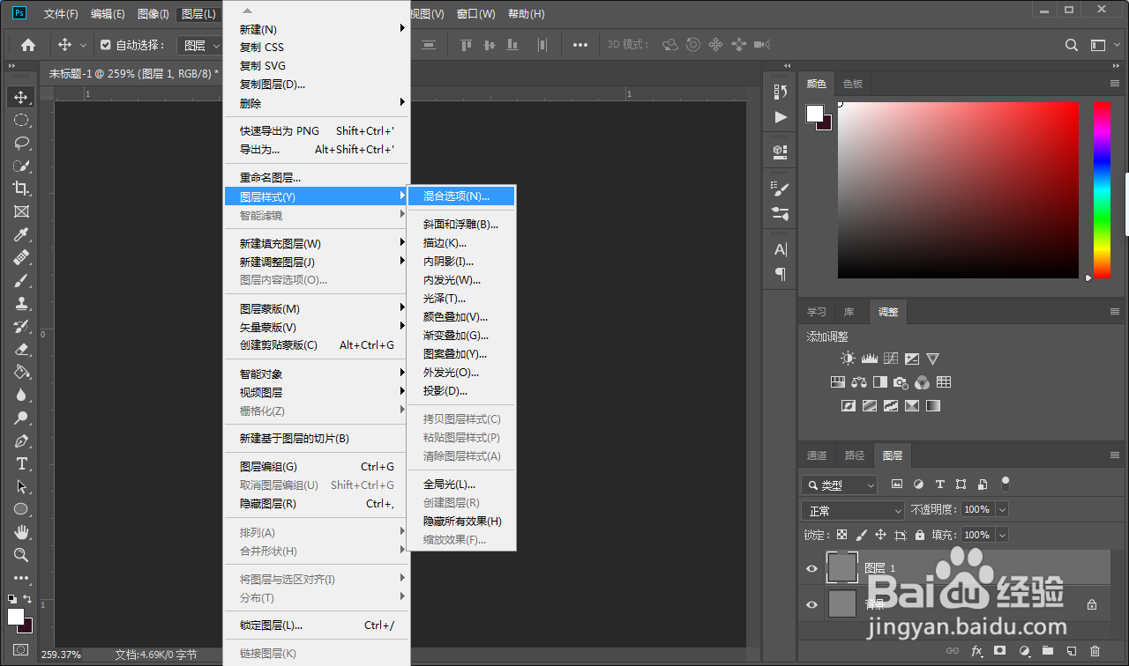Select the Eraser tool

click(21, 349)
